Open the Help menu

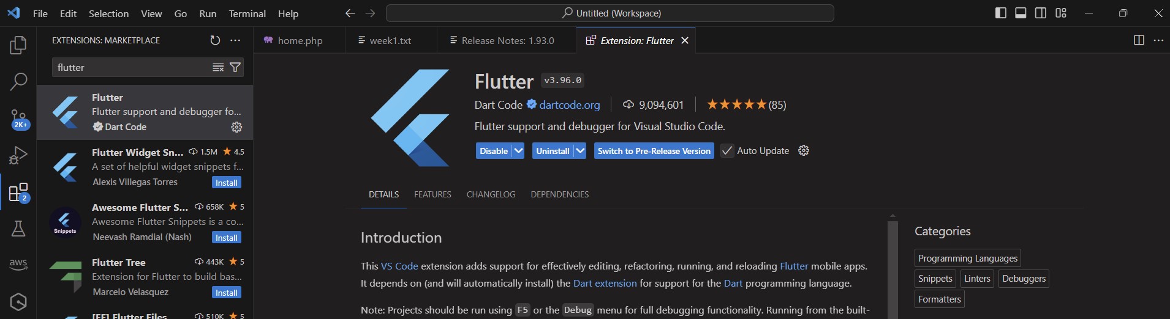288,13
